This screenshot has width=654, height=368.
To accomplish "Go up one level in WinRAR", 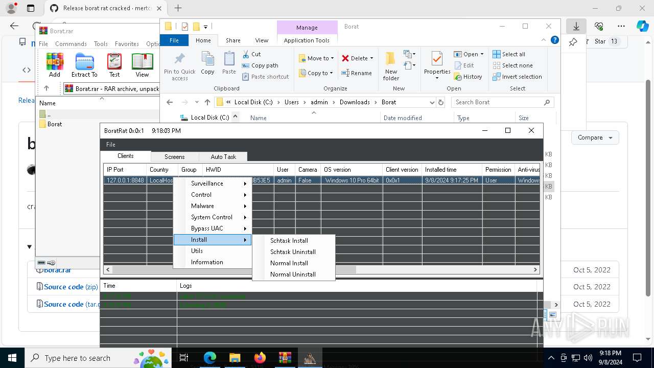I will click(x=46, y=88).
